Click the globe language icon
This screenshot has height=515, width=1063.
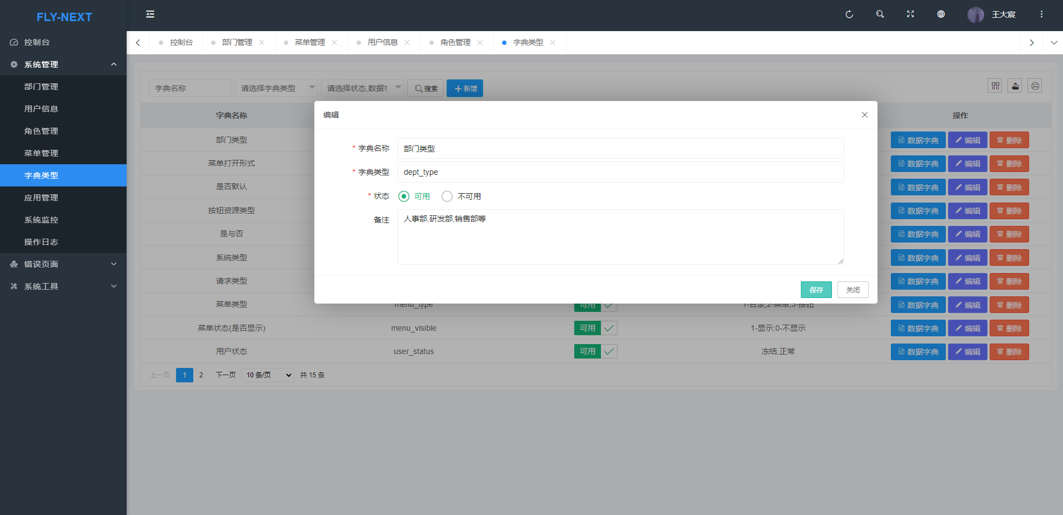coord(941,14)
